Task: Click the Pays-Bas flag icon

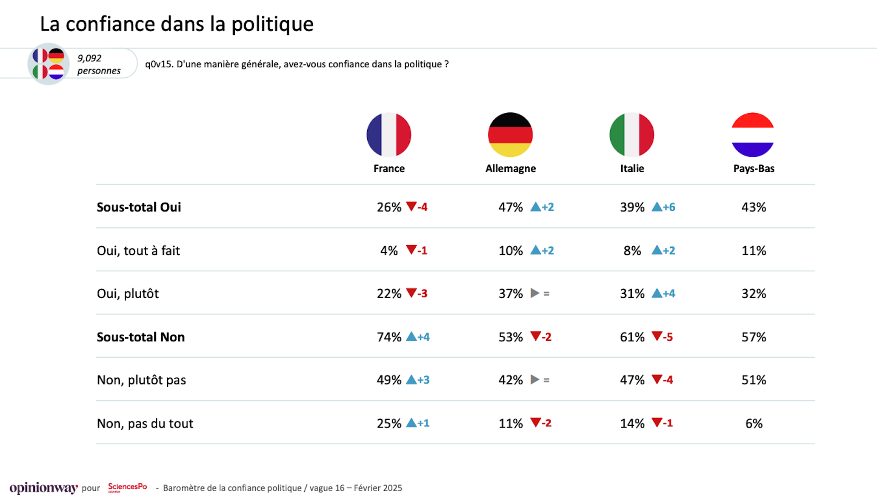Action: tap(753, 135)
